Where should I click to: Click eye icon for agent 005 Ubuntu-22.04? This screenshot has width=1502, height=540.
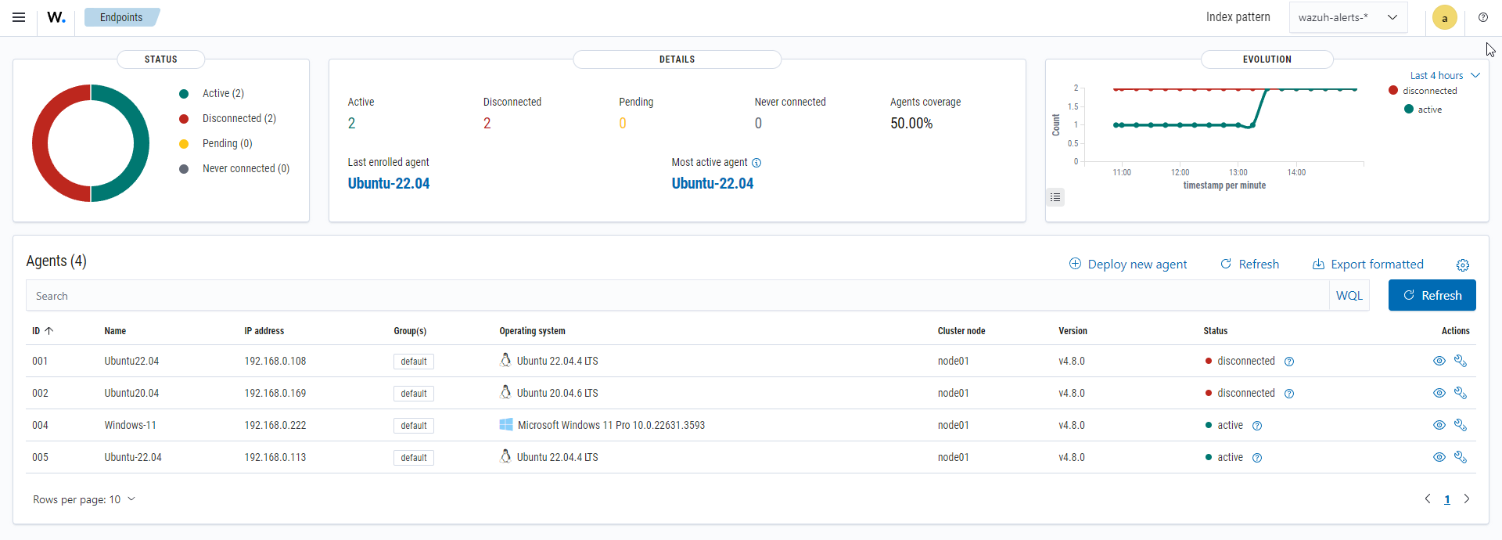(x=1439, y=457)
